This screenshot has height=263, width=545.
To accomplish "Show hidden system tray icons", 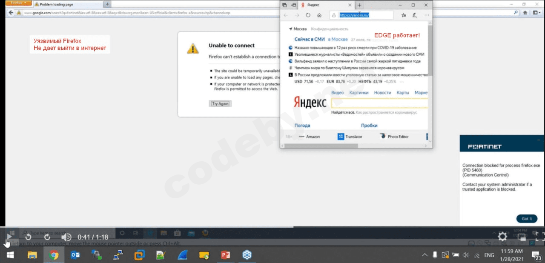I will click(425, 255).
